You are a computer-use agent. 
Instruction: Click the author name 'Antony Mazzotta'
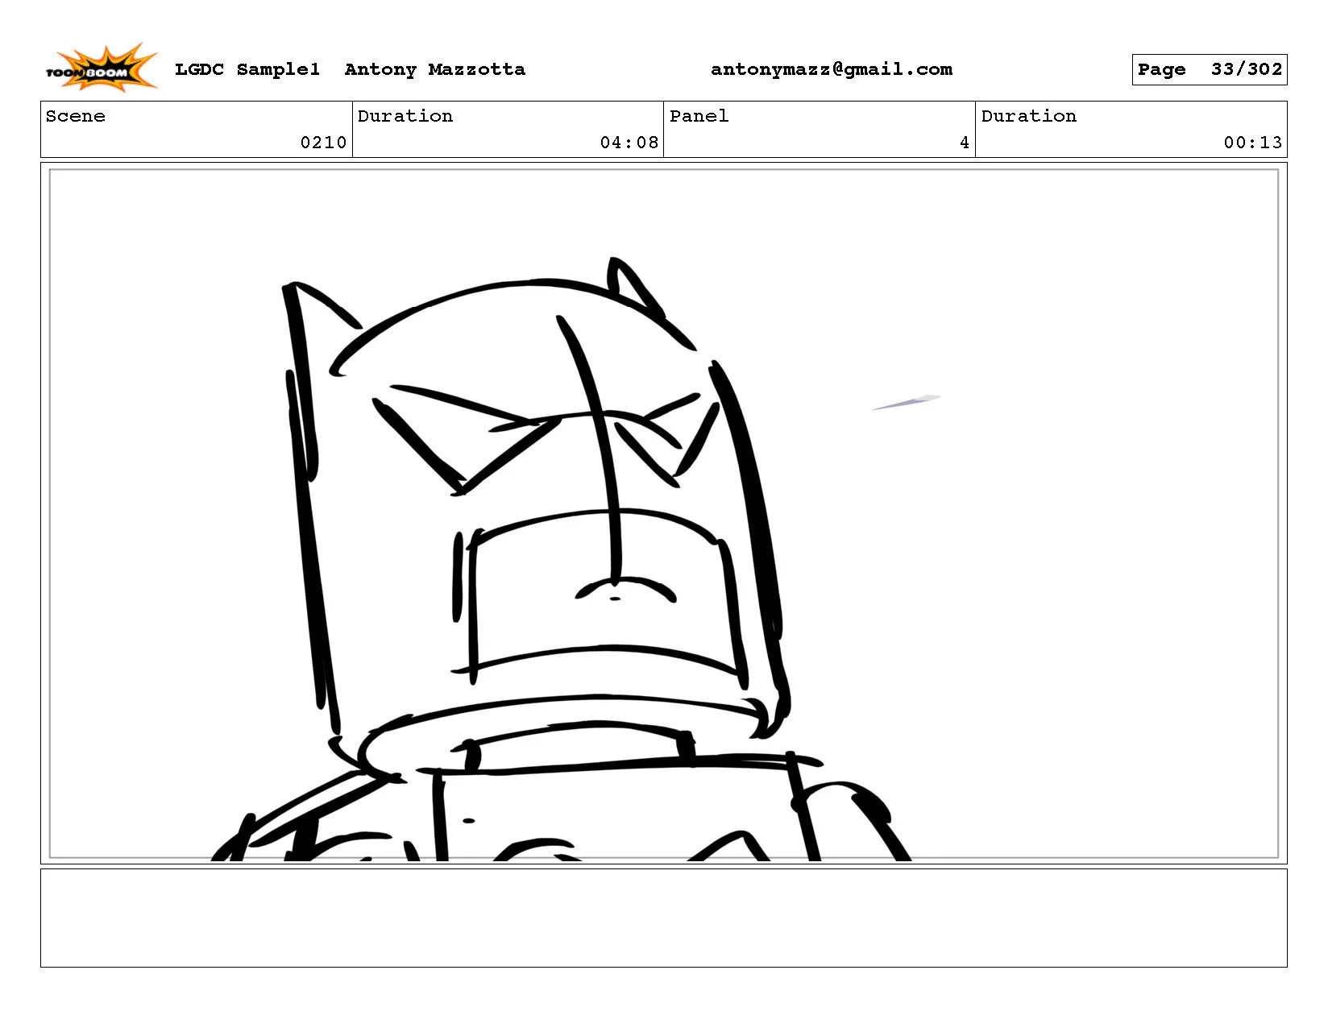point(435,69)
